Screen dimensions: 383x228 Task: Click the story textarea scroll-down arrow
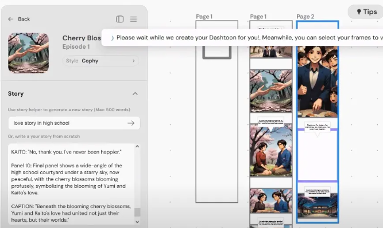[137, 222]
